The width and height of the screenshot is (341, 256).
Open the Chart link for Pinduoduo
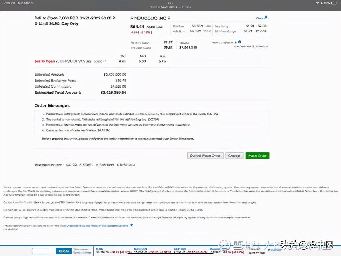pos(259,18)
